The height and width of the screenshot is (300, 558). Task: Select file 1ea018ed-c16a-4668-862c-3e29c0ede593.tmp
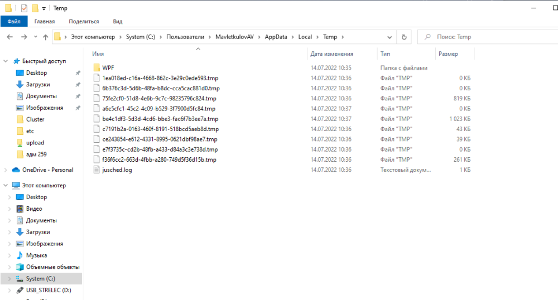point(160,78)
